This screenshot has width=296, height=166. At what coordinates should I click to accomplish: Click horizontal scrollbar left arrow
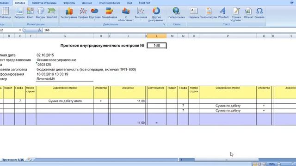point(181,160)
